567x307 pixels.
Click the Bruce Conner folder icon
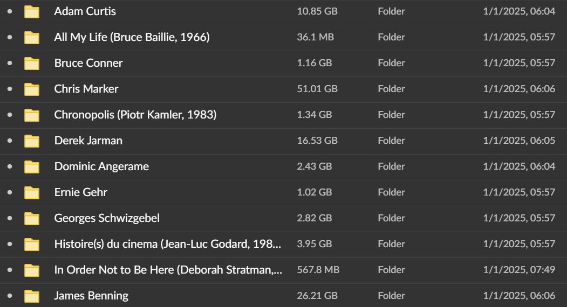point(32,63)
